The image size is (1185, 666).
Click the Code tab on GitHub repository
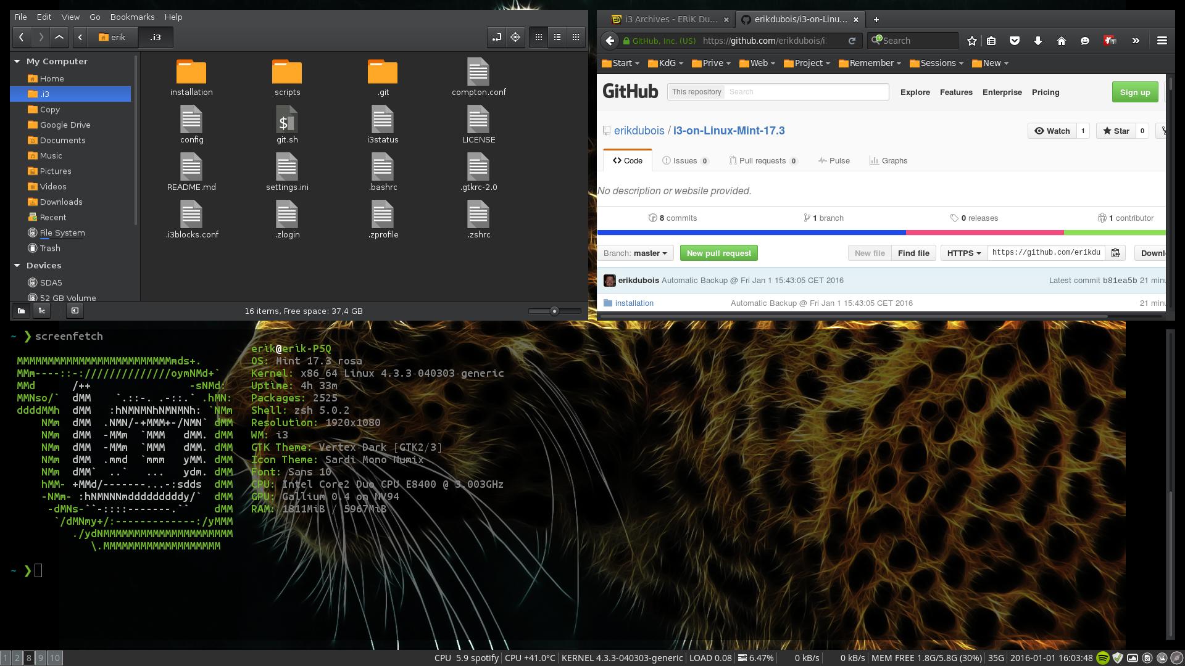point(628,160)
